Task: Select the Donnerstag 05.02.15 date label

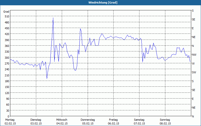Action: [88, 122]
